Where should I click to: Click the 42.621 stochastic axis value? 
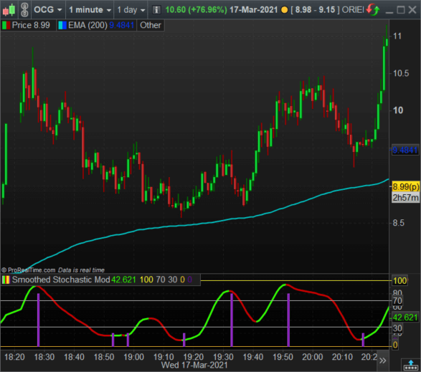(405, 318)
